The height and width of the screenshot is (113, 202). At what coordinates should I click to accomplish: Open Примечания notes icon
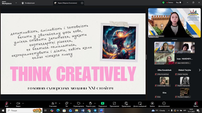(x=126, y=103)
